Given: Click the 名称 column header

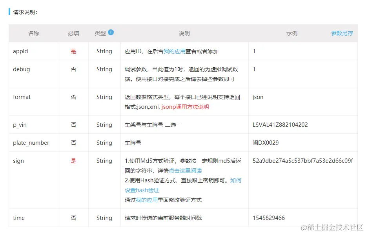Looking at the screenshot, I should 34,33.
